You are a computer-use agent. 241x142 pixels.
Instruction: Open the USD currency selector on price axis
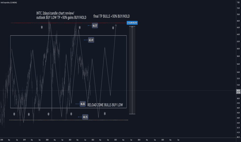click(238, 2)
